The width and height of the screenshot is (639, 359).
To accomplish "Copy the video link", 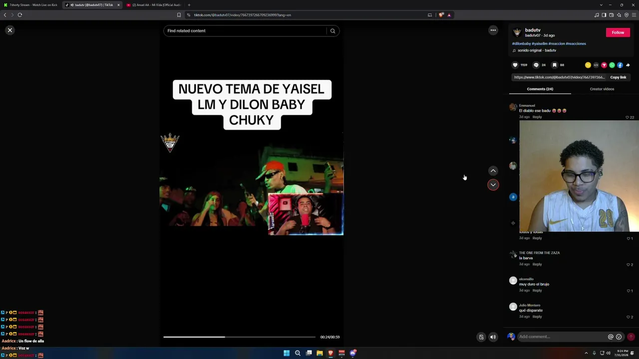I will 618,77.
